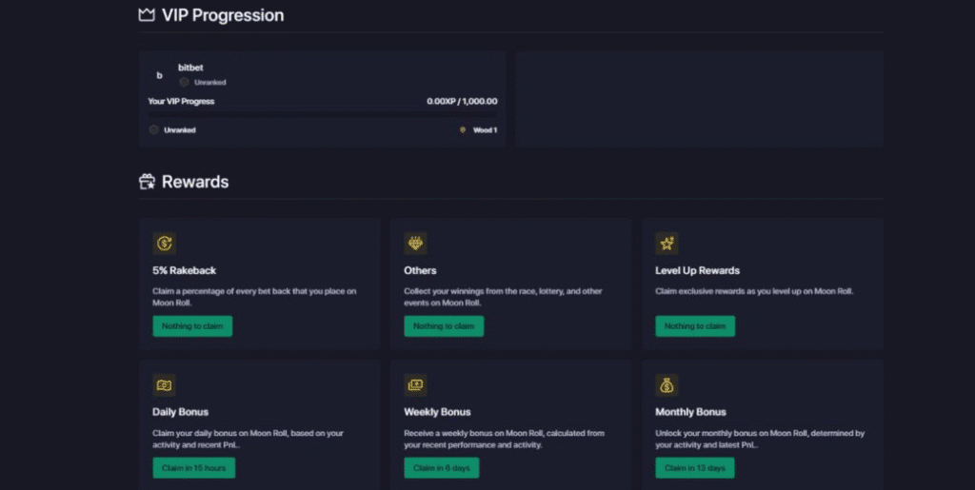Click the Claim in 6 days button

coord(441,468)
